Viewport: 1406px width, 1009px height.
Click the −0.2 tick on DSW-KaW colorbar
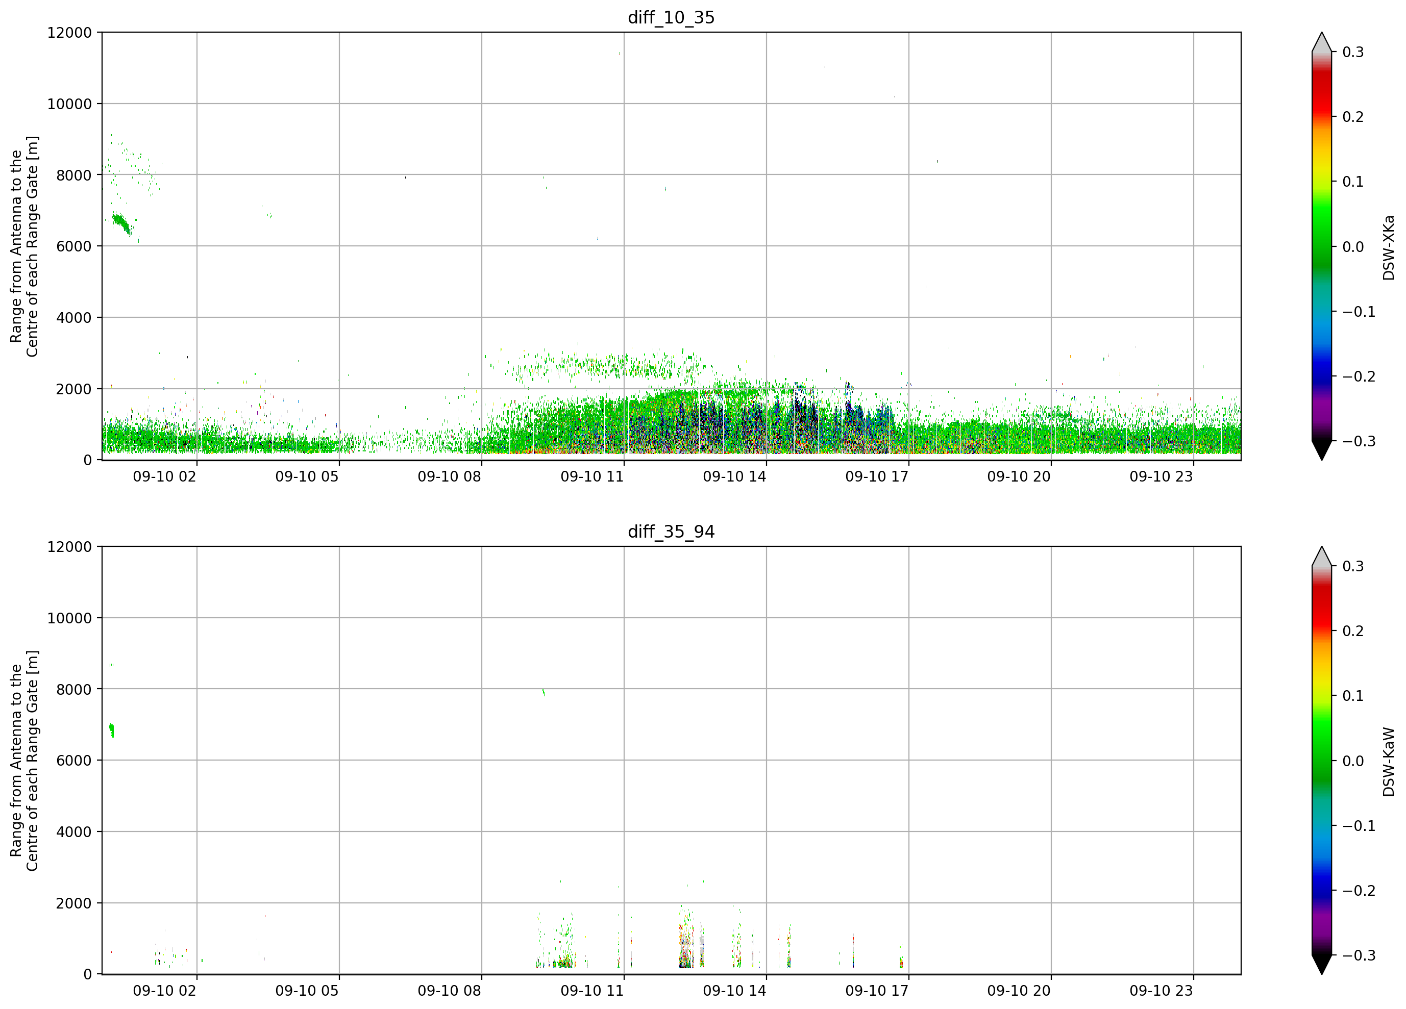(x=1359, y=891)
